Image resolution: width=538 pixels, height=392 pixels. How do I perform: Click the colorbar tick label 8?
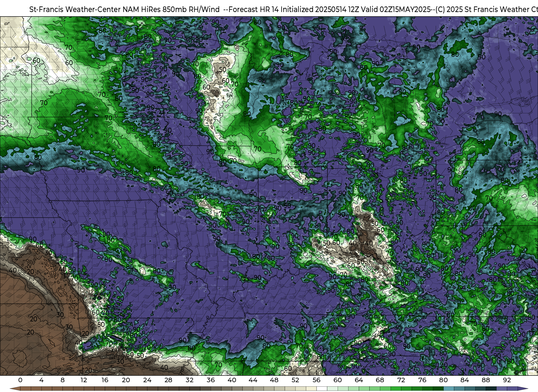click(62, 380)
